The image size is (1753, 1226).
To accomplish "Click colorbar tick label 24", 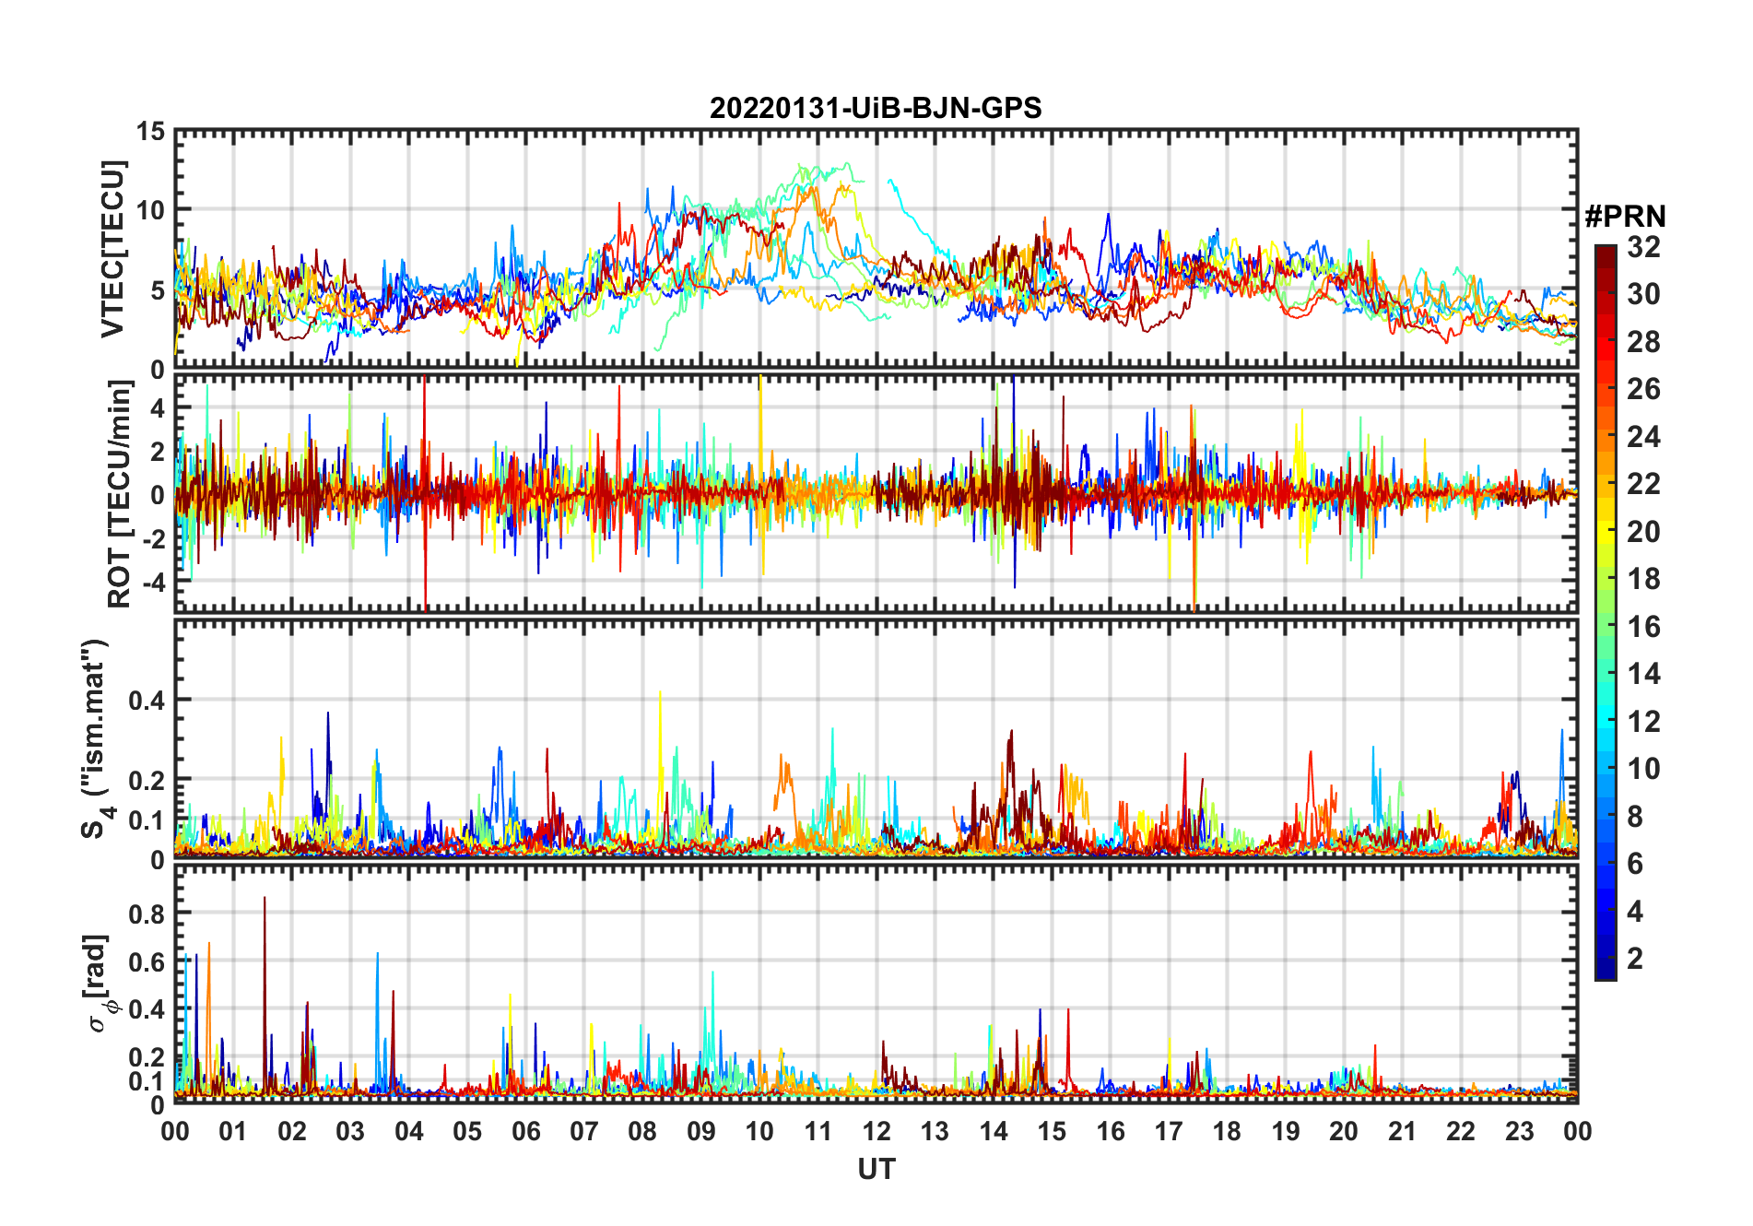I will (1643, 437).
